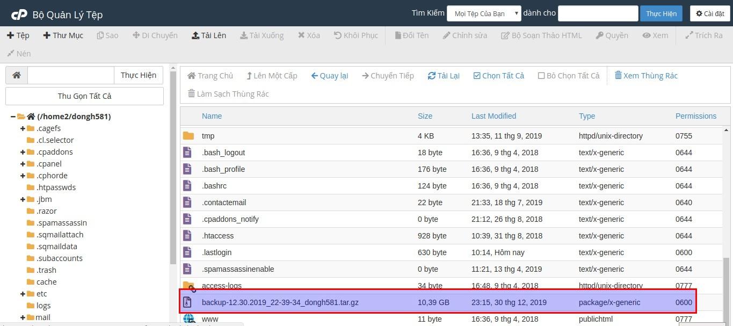Click Bỏ Chọn Tất Cả unselect all
Screen dimensions: 733x326
pos(569,76)
